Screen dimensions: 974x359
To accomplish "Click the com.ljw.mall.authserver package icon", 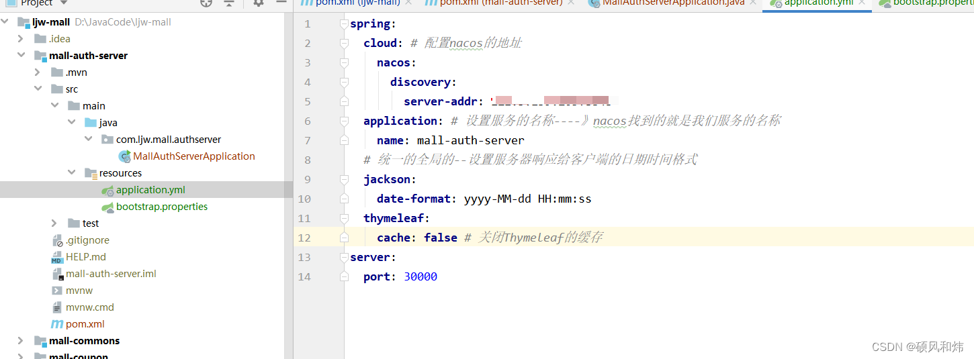I will click(107, 140).
